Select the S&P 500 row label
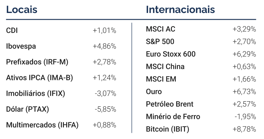Image resolution: width=264 pixels, height=139 pixels. pyautogui.click(x=160, y=42)
